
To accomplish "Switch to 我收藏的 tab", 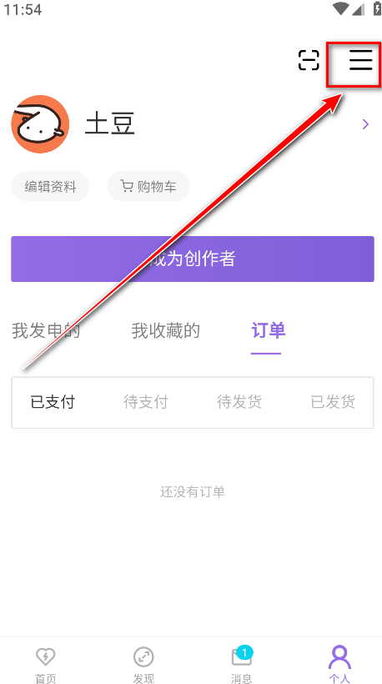I will 166,330.
